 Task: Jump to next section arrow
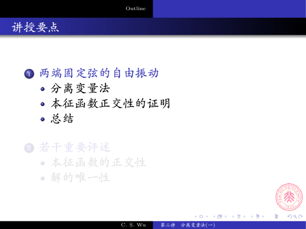[264, 216]
